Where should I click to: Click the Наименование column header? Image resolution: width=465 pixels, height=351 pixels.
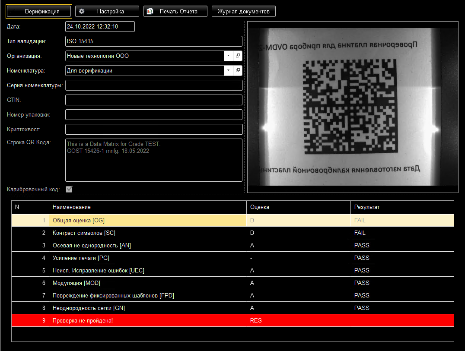click(148, 207)
